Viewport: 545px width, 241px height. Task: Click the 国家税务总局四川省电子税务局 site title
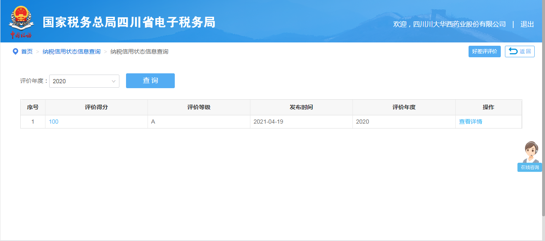[x=129, y=22]
